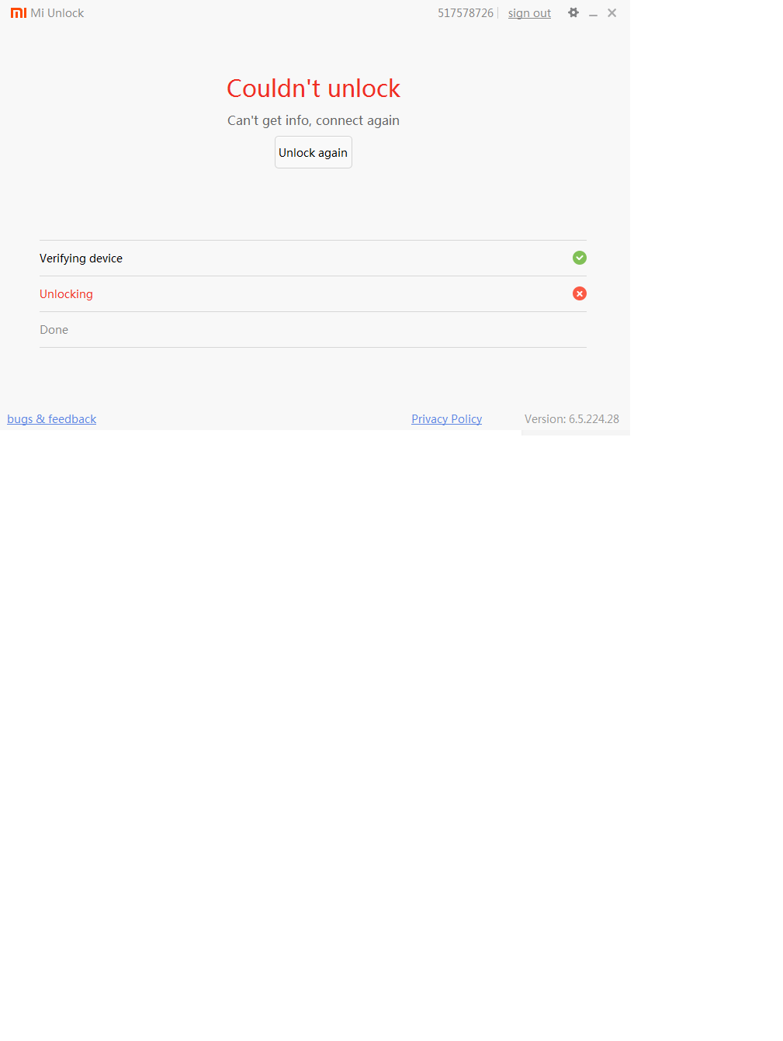This screenshot has width=783, height=1041.
Task: Close the Mi Unlock window
Action: coord(612,13)
